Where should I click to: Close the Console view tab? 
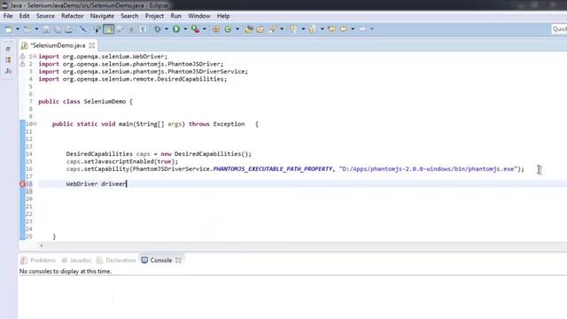(178, 260)
